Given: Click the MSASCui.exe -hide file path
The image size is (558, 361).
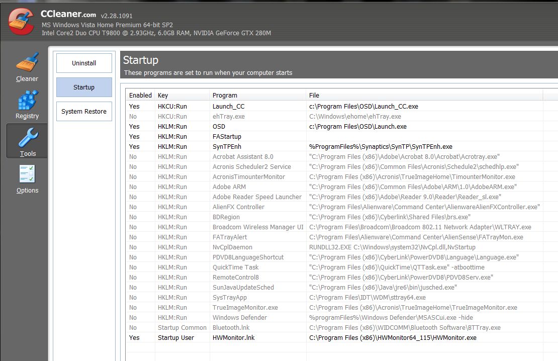Looking at the screenshot, I should 391,318.
